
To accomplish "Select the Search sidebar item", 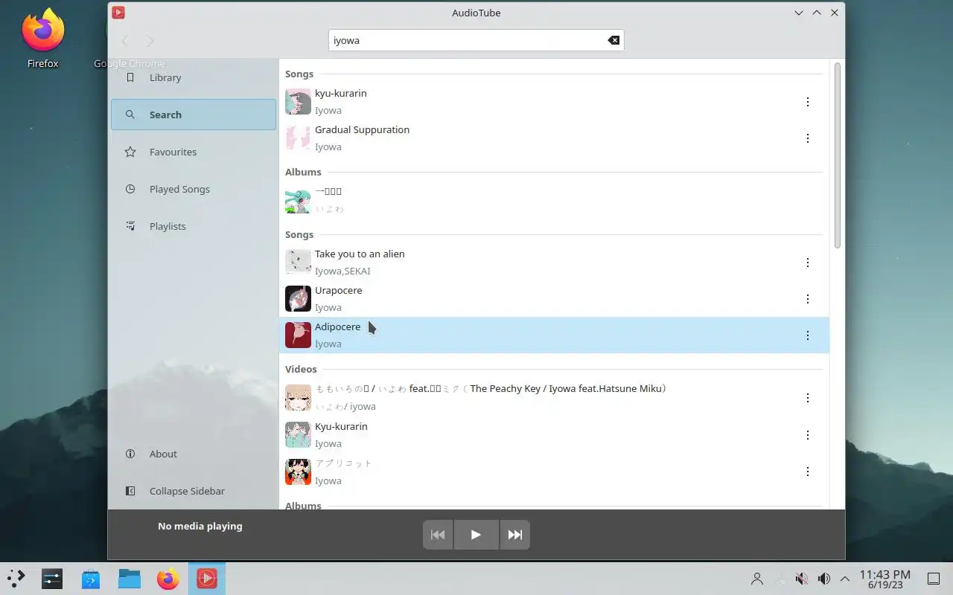I will click(x=194, y=115).
